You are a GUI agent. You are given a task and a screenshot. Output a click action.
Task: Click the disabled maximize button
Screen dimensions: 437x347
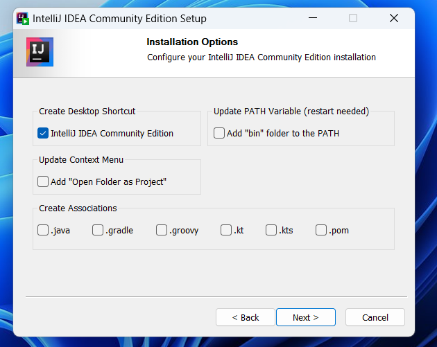353,18
